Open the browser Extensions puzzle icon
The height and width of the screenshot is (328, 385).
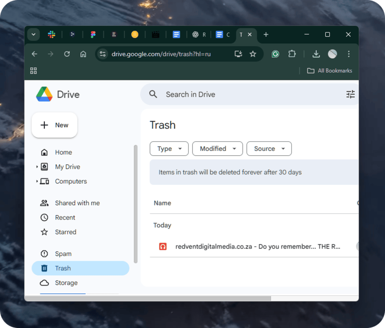coord(292,54)
